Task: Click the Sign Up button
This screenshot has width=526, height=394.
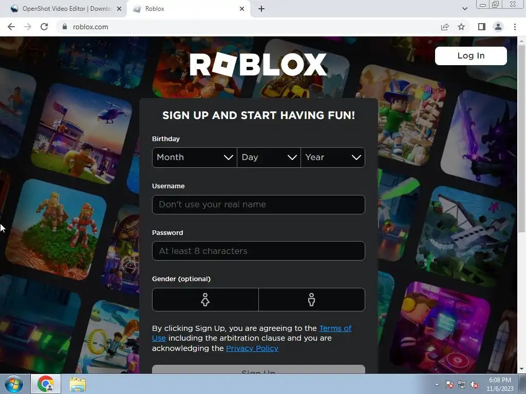Action: [258, 369]
